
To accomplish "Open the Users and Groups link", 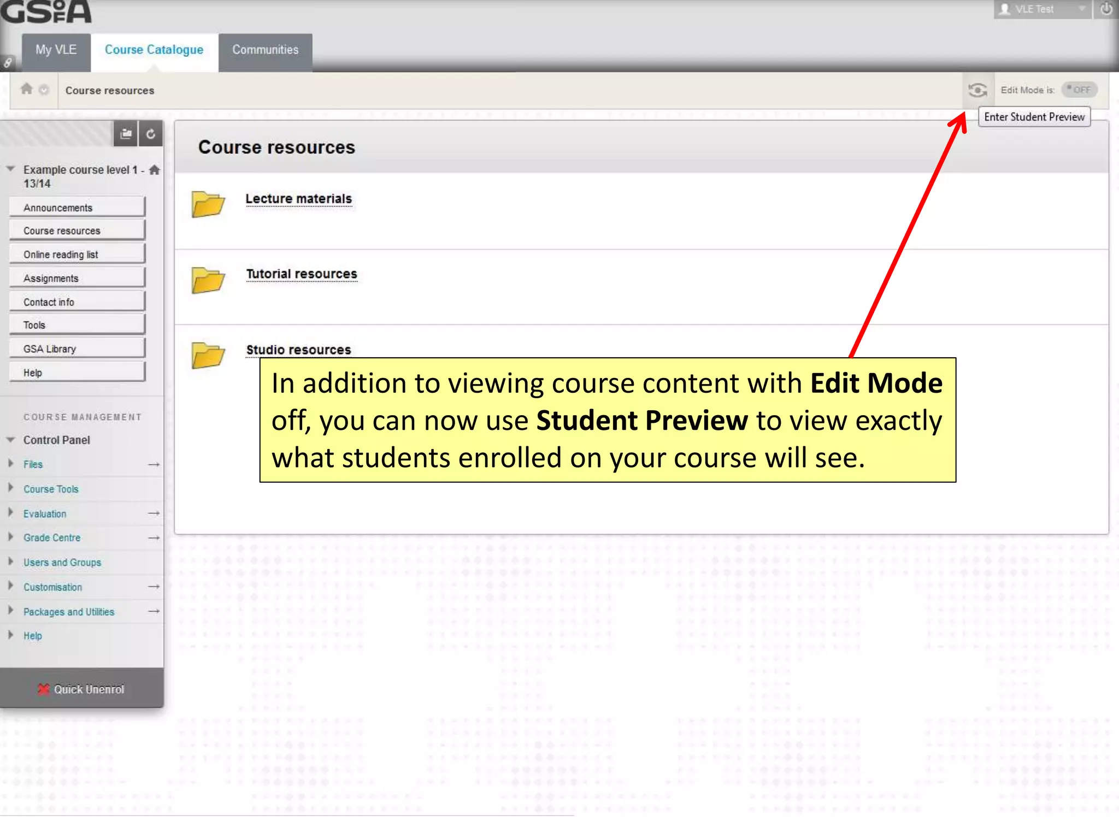I will click(x=62, y=562).
